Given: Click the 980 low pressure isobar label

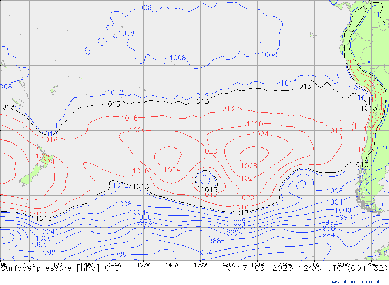Looking at the screenshot, I should coord(121,254).
